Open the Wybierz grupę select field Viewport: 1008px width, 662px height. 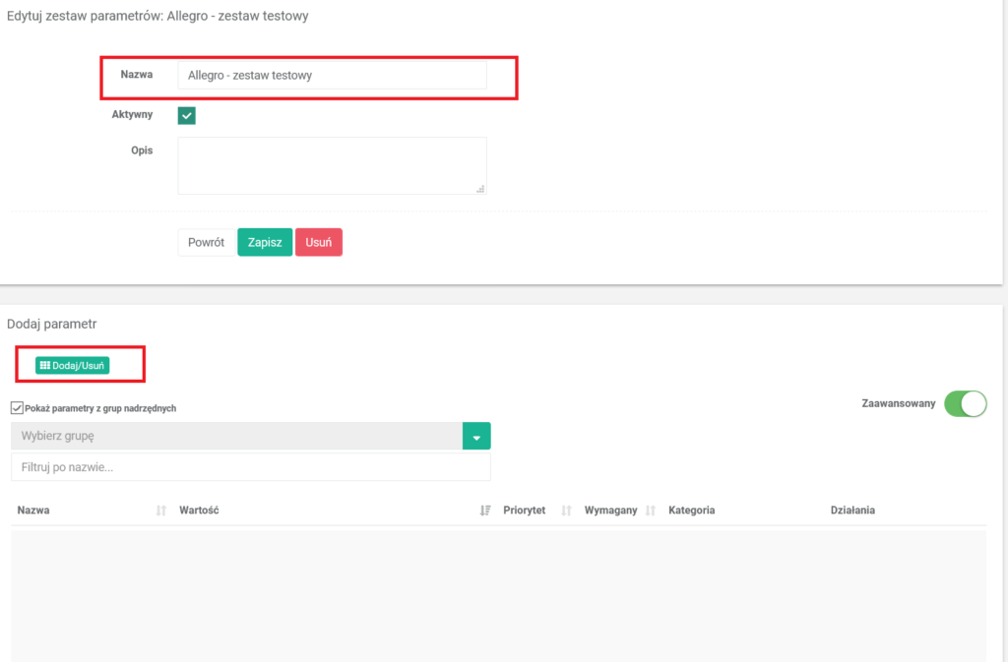(236, 436)
